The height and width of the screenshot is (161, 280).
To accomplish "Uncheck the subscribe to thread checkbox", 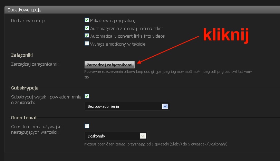I will pyautogui.click(x=87, y=96).
